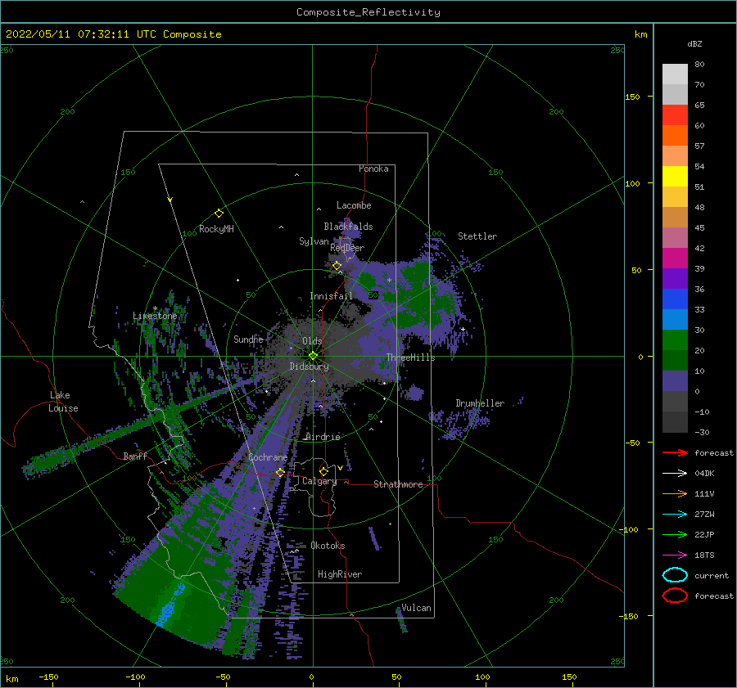Select the light gray 80 dBZ color swatch
The height and width of the screenshot is (688, 737).
(x=675, y=74)
